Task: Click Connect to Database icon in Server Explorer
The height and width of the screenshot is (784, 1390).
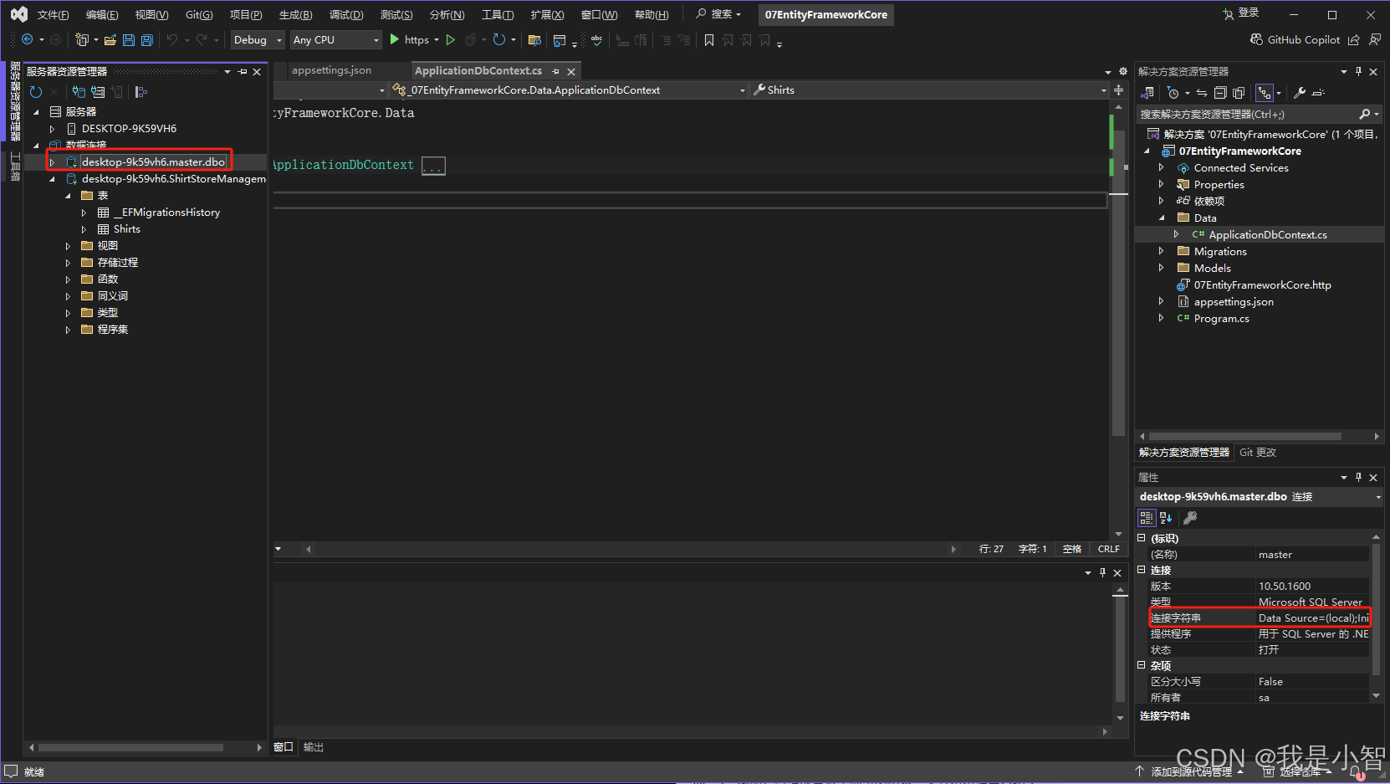Action: coord(79,92)
